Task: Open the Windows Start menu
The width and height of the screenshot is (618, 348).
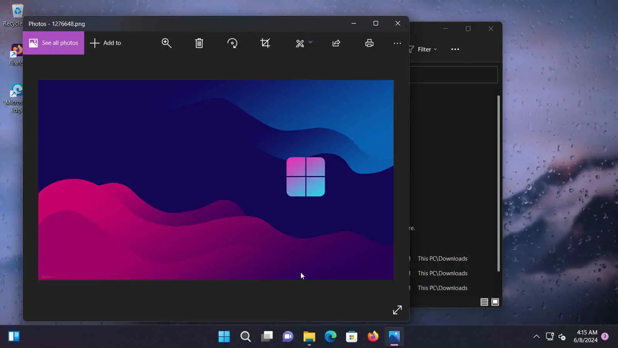Action: [x=224, y=336]
